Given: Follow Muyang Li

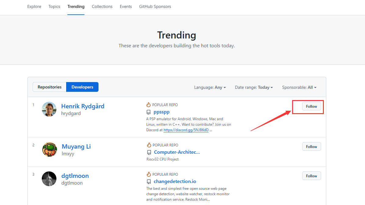Looking at the screenshot, I should coord(311,146).
